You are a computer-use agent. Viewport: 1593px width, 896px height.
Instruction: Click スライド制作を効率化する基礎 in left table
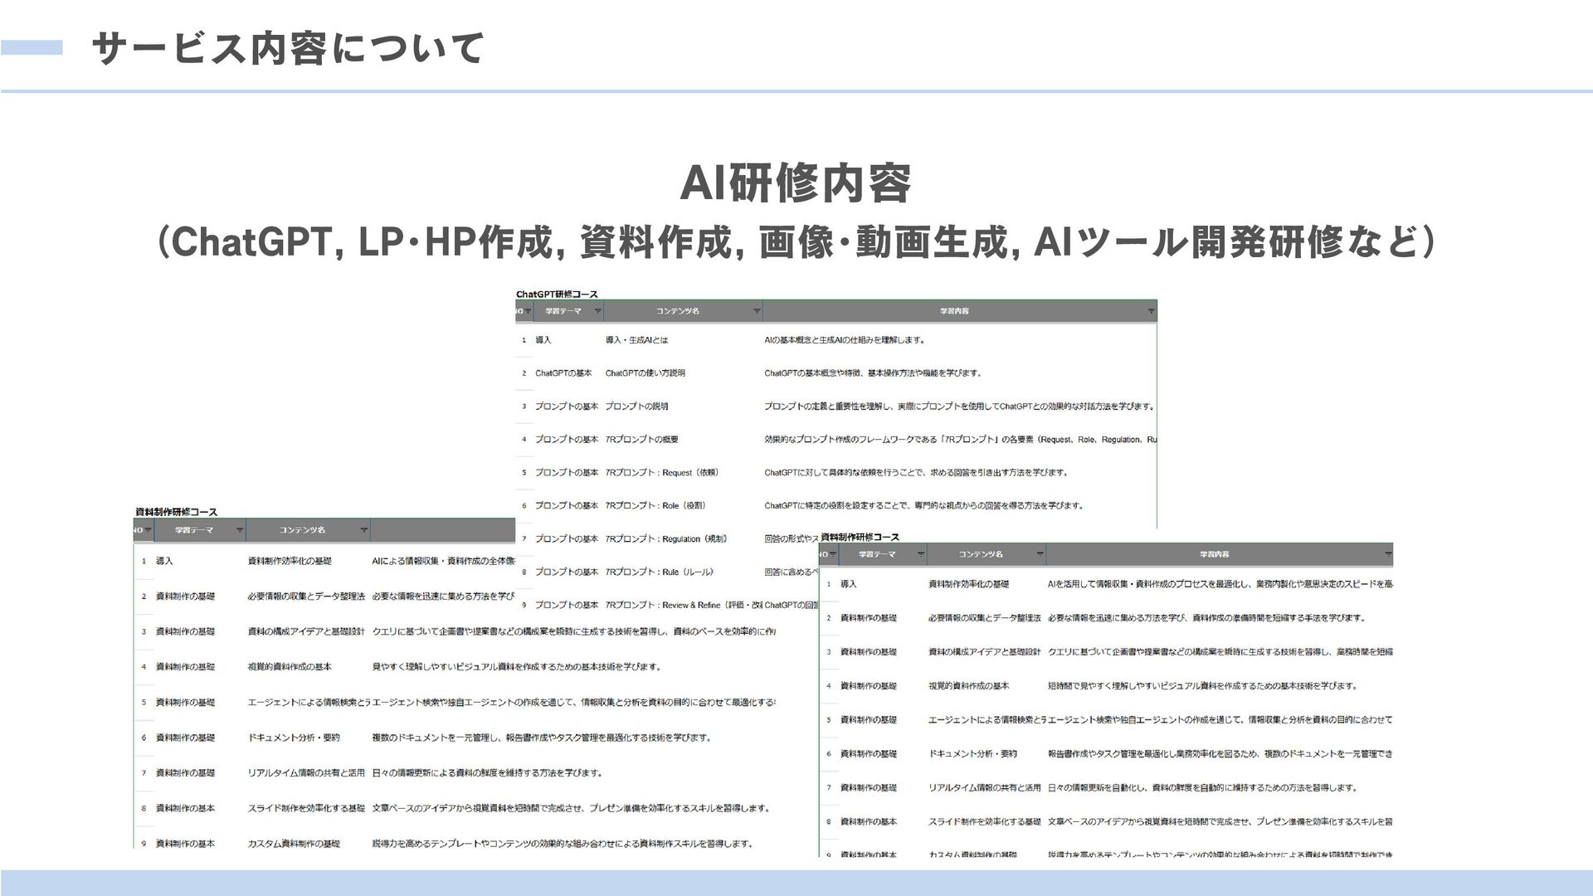[306, 808]
